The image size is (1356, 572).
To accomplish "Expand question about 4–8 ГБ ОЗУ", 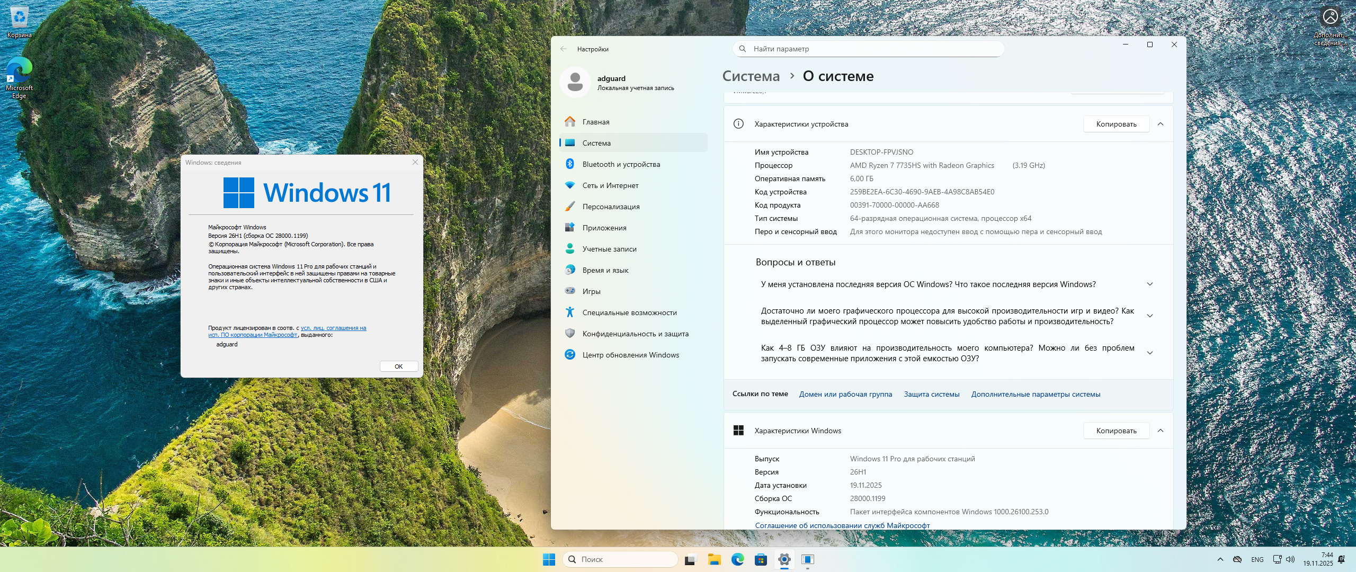I will (1149, 353).
